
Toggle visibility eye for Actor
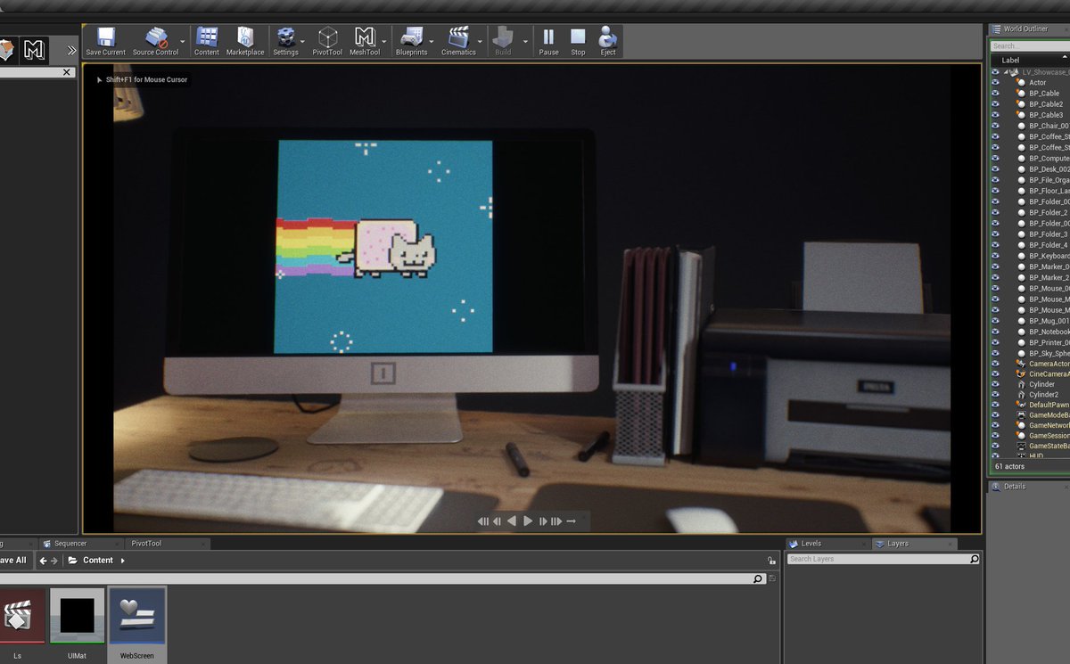pyautogui.click(x=996, y=83)
